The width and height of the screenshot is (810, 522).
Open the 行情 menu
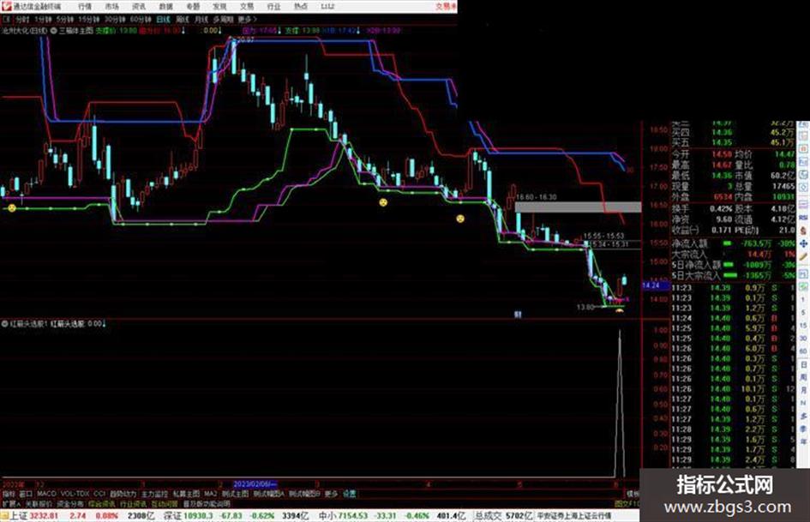click(x=85, y=7)
